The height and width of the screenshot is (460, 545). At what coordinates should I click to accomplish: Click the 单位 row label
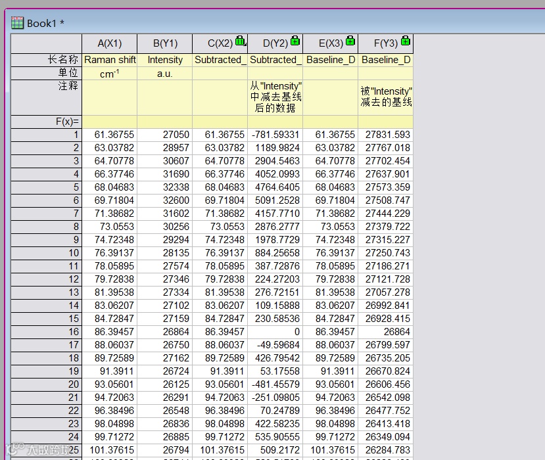click(x=46, y=74)
